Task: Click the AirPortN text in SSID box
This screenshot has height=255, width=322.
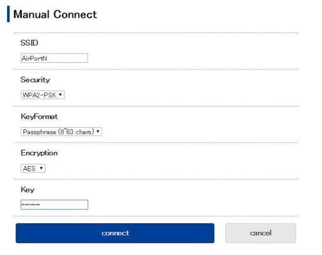Action: click(34, 58)
